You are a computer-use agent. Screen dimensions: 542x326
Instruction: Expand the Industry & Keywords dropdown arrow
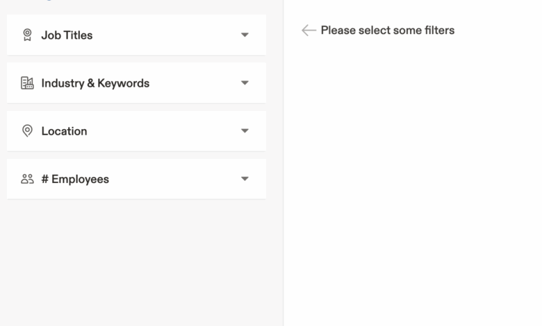pos(245,83)
